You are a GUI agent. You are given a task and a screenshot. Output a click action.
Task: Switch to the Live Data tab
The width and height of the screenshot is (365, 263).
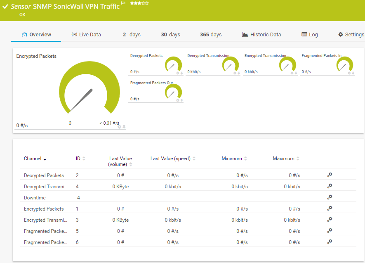86,35
